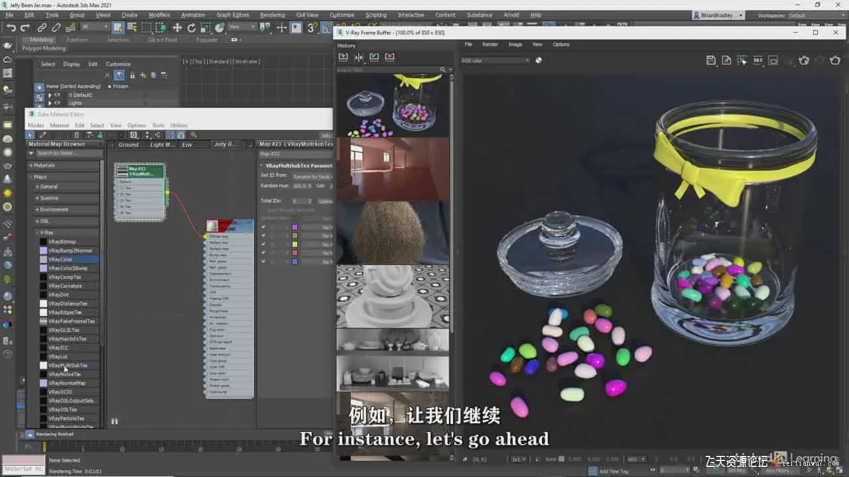Click the Redo arrow in main toolbar
Image resolution: width=849 pixels, height=477 pixels.
point(25,28)
